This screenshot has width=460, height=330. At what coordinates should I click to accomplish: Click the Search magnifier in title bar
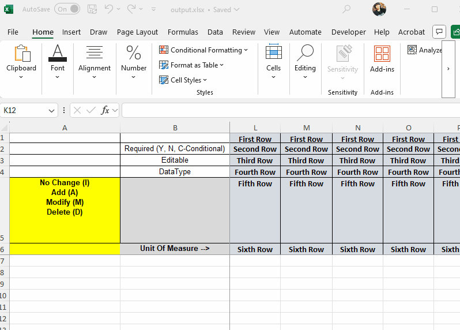tap(346, 9)
